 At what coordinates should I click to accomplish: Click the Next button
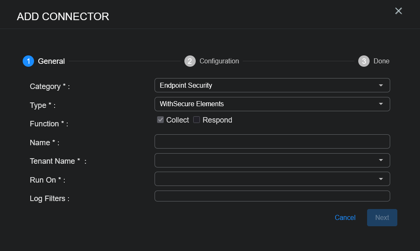tap(382, 217)
